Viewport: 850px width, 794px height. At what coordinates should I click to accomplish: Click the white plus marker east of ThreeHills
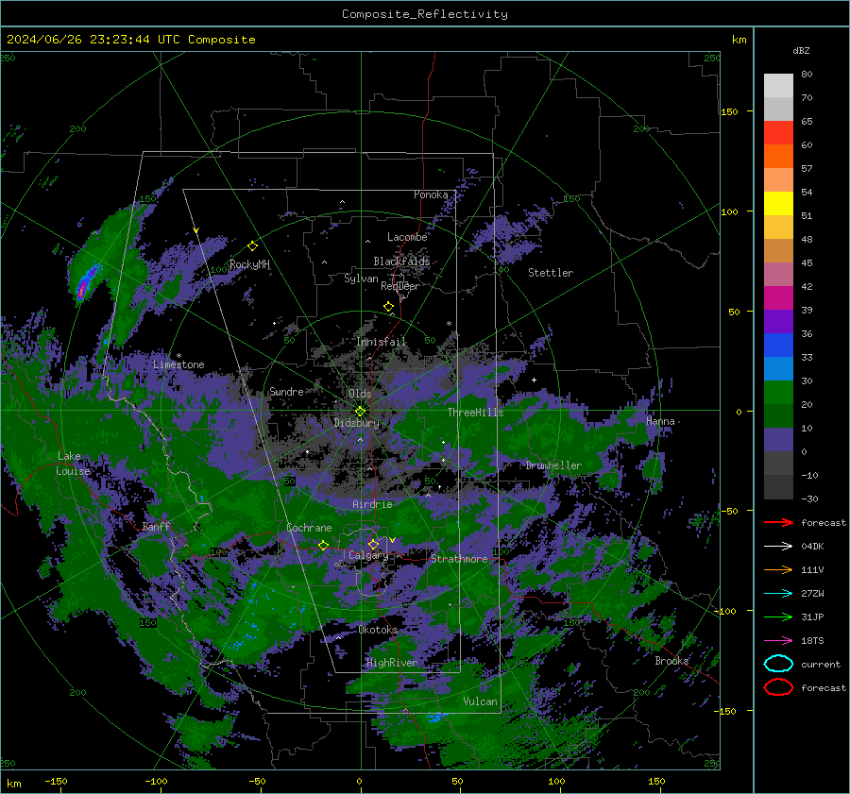[534, 380]
